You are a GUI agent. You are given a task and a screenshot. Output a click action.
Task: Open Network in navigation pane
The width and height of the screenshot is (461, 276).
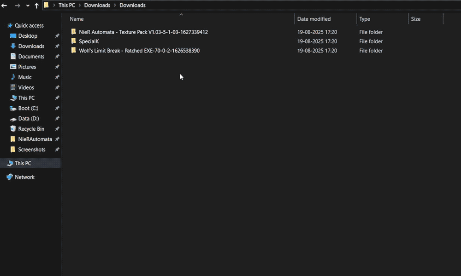25,177
